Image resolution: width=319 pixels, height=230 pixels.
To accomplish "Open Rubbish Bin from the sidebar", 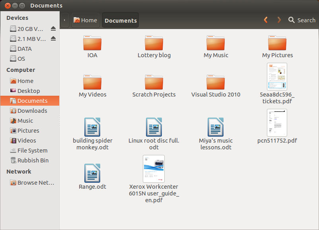I will click(33, 160).
